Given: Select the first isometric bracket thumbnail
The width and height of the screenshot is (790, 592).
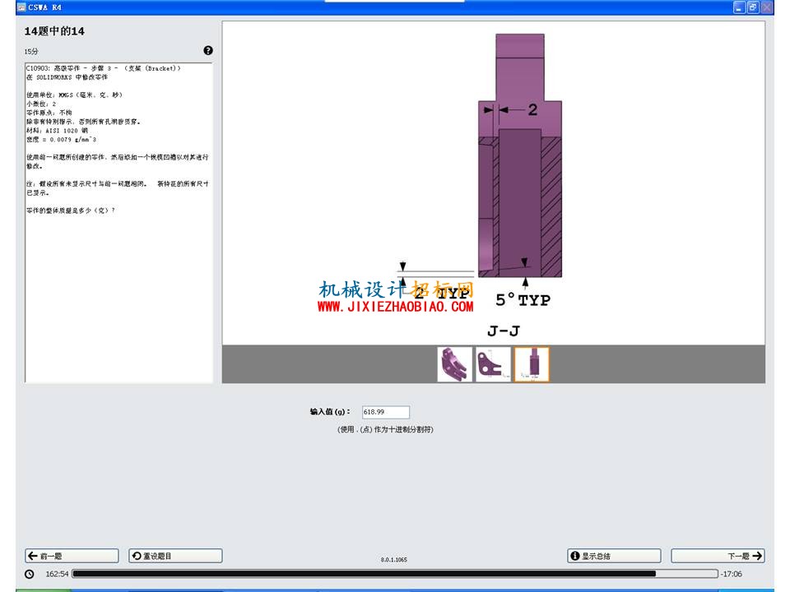Looking at the screenshot, I should tap(454, 364).
